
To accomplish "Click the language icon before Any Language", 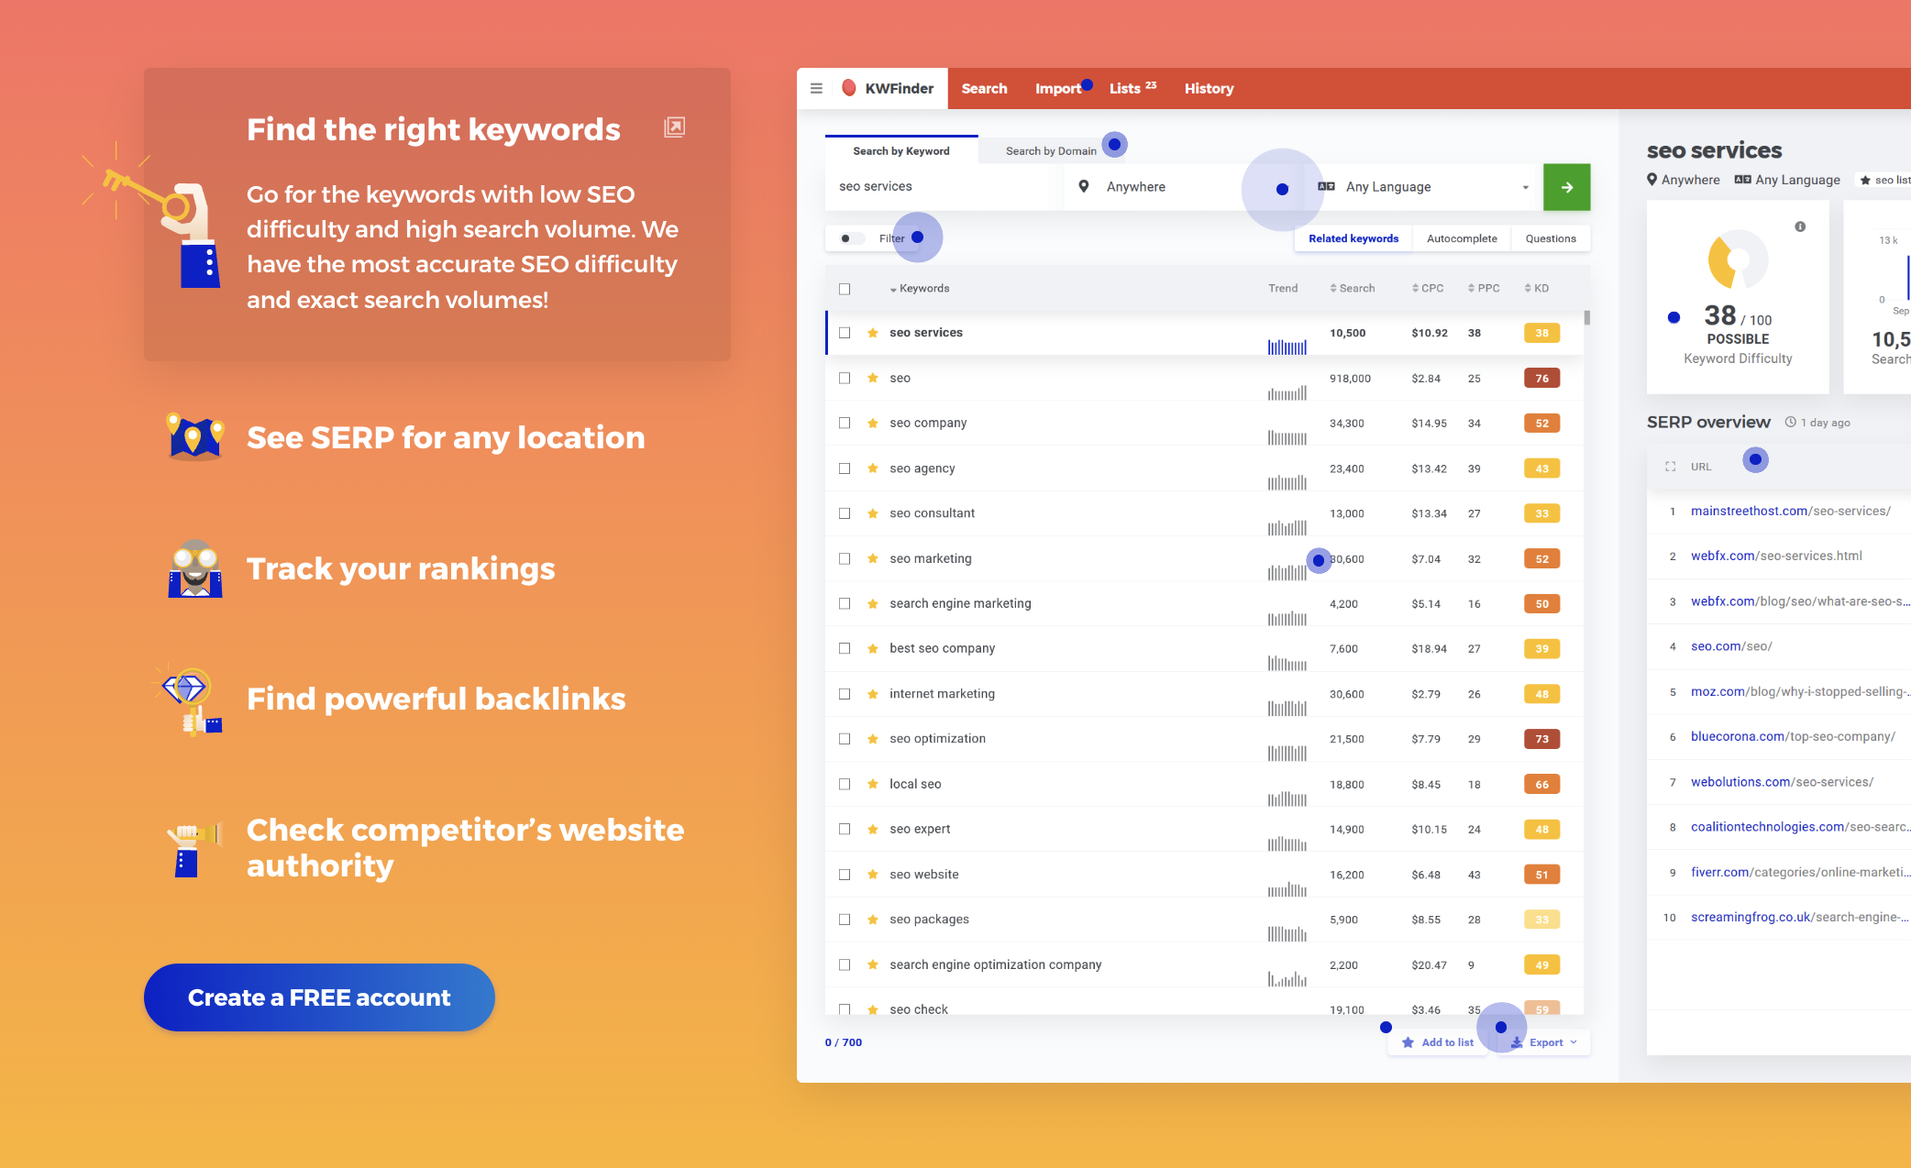I will (1326, 186).
